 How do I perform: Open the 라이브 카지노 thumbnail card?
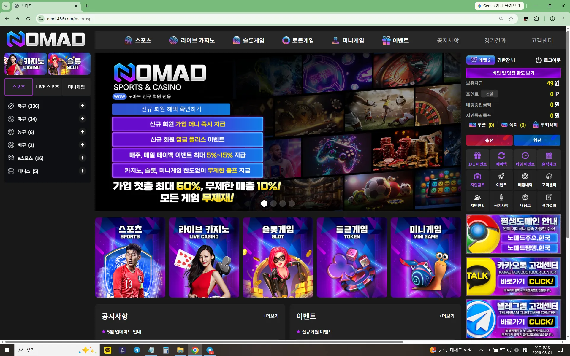point(204,258)
